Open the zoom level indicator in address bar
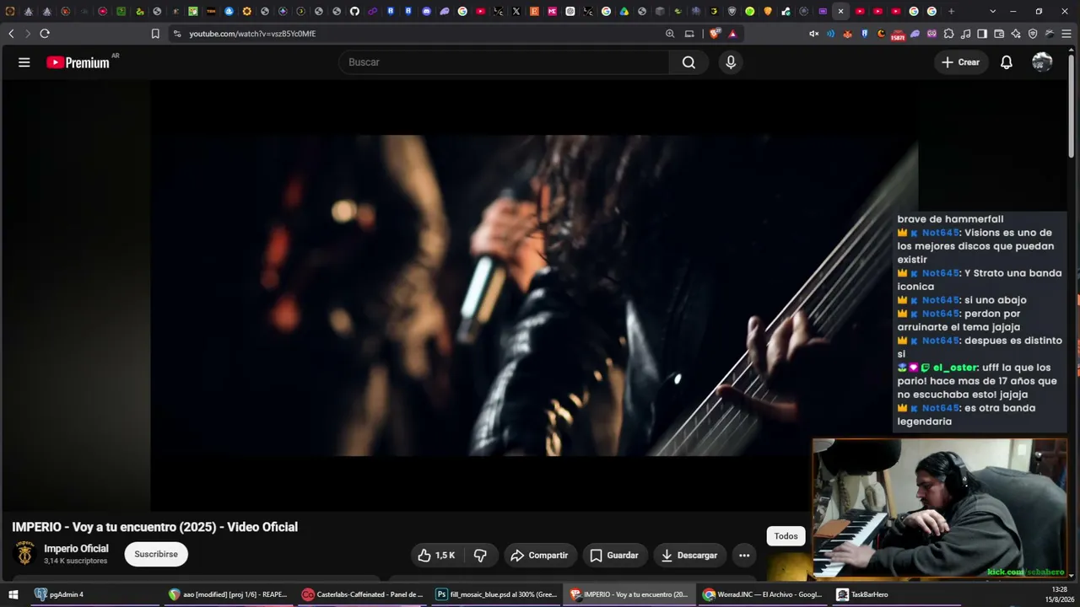This screenshot has height=607, width=1080. click(x=670, y=34)
